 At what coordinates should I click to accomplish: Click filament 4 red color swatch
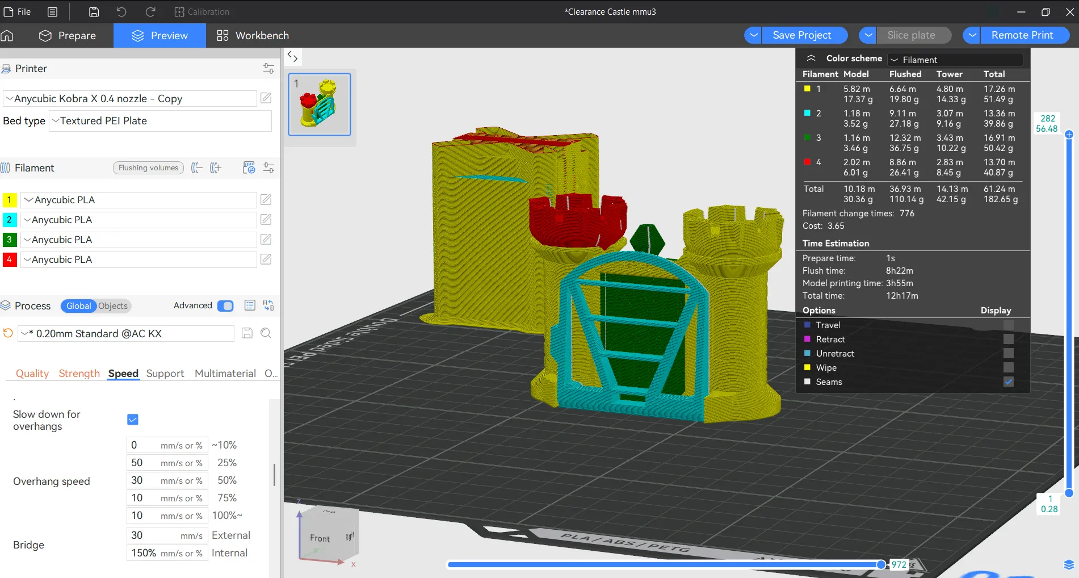click(9, 259)
